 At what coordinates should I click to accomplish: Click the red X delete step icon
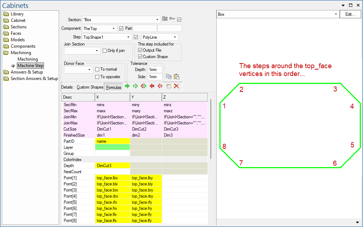176,86
